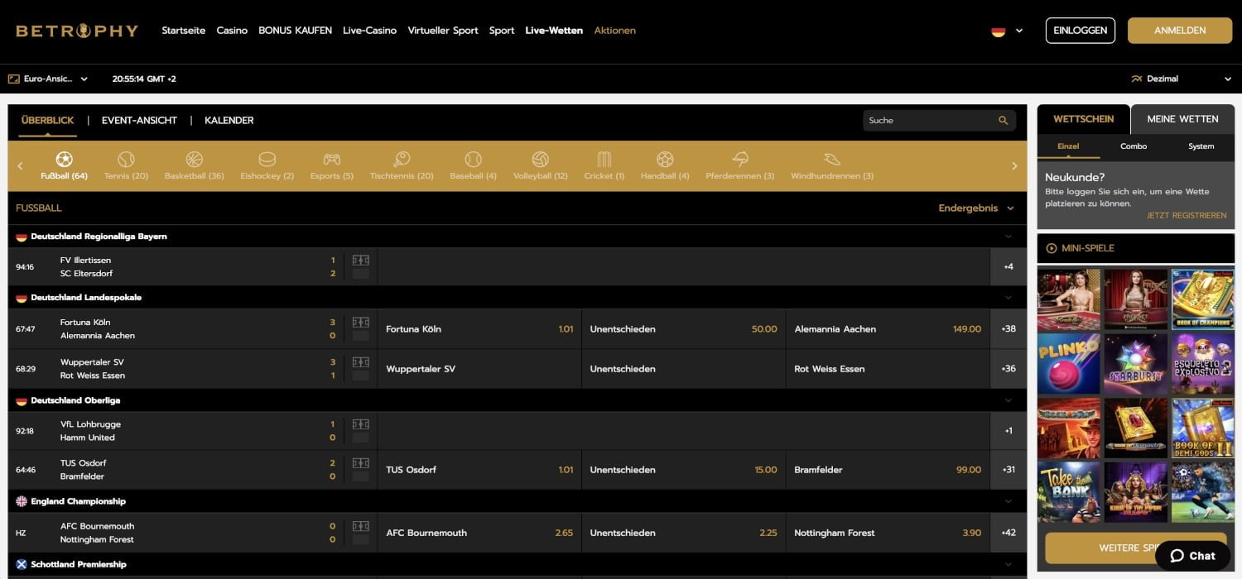Open pitch view for TUS Osdorf match
Viewport: 1242px width, 579px height.
(360, 462)
